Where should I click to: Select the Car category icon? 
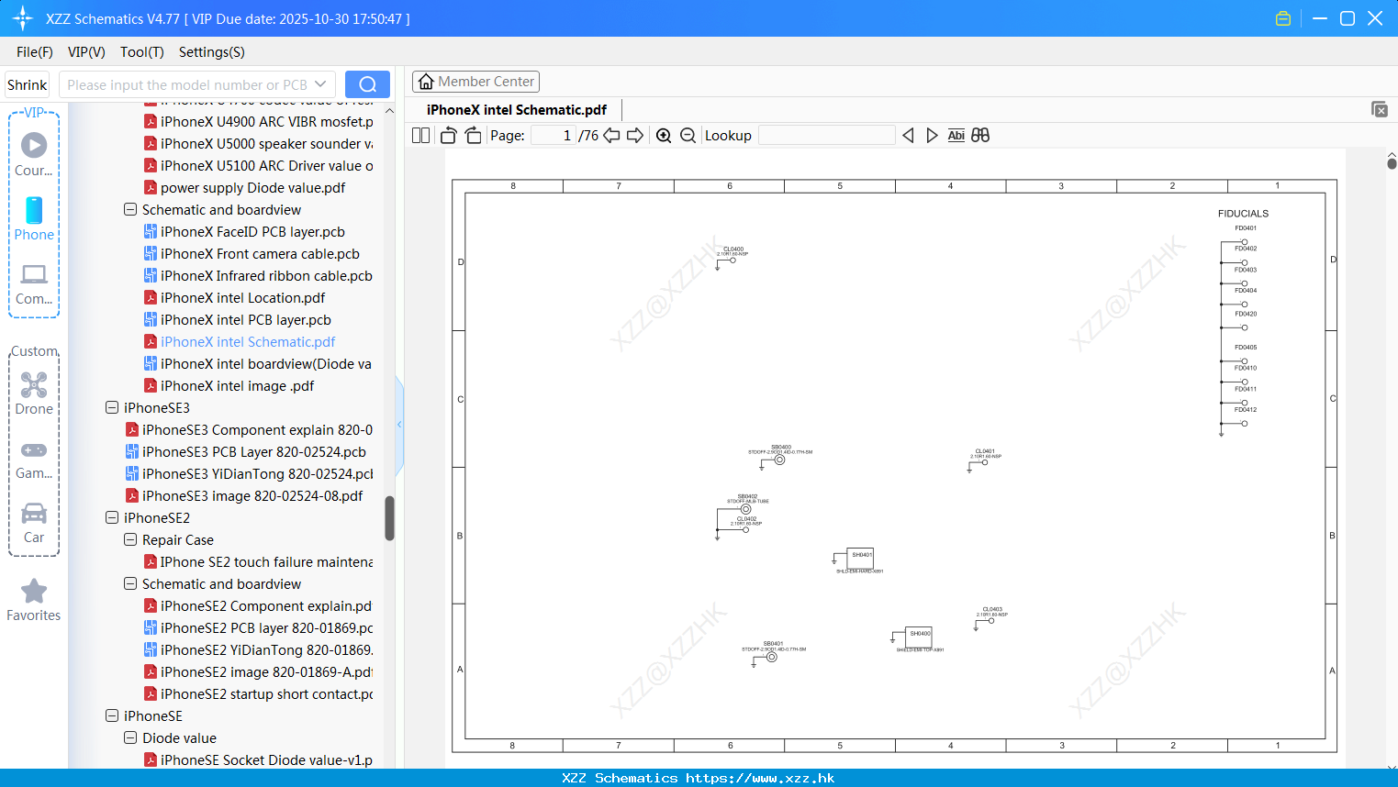(34, 523)
